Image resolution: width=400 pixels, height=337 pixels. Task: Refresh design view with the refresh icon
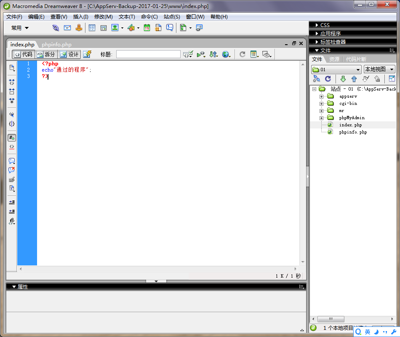pos(243,54)
